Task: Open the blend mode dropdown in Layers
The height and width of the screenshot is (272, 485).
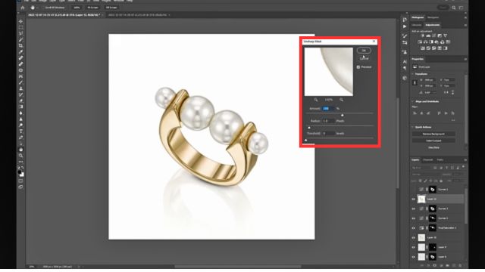Action: point(425,175)
